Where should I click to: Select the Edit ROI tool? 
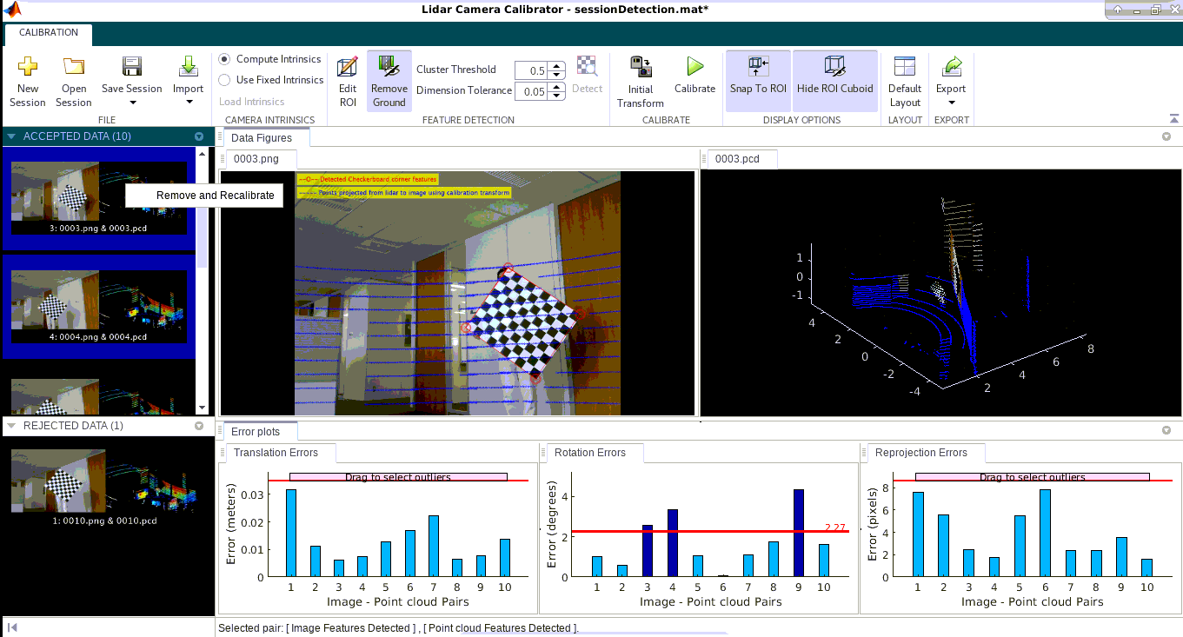point(347,78)
